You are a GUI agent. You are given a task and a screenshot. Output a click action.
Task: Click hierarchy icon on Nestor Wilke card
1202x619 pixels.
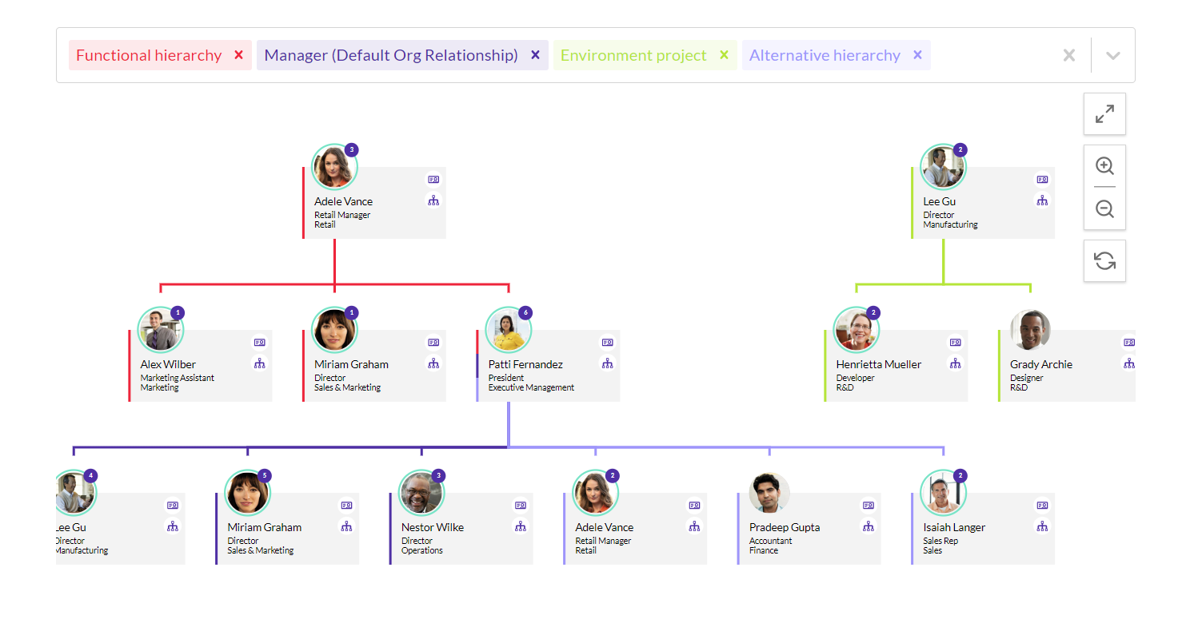point(521,526)
